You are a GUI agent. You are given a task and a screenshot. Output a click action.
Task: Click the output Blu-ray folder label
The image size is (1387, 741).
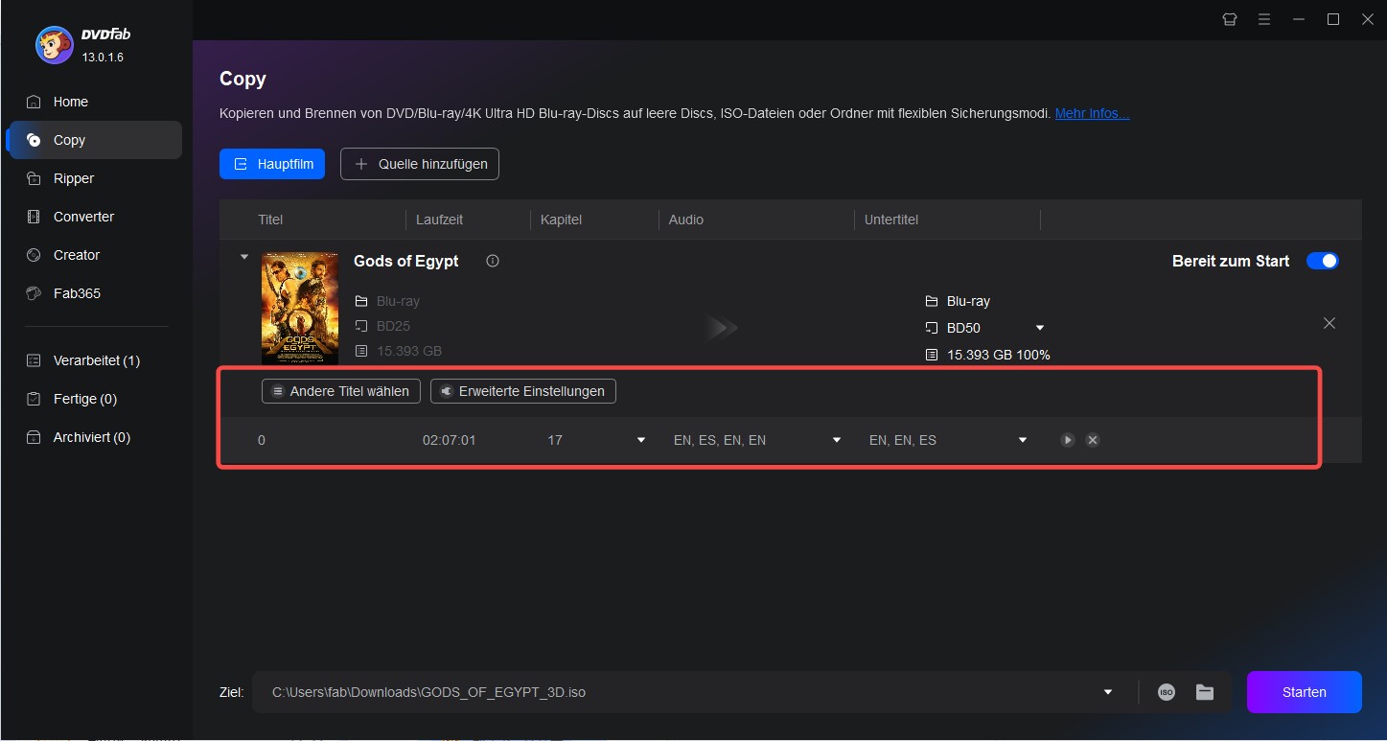point(968,301)
